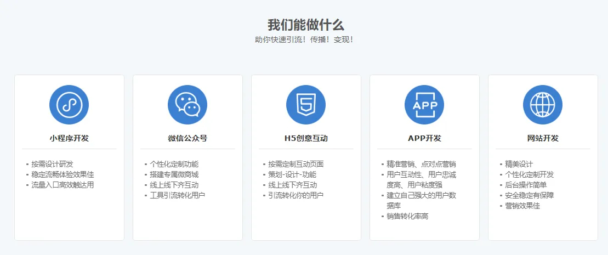608x255 pixels.
Task: Click the mini program development icon
Action: (x=69, y=105)
